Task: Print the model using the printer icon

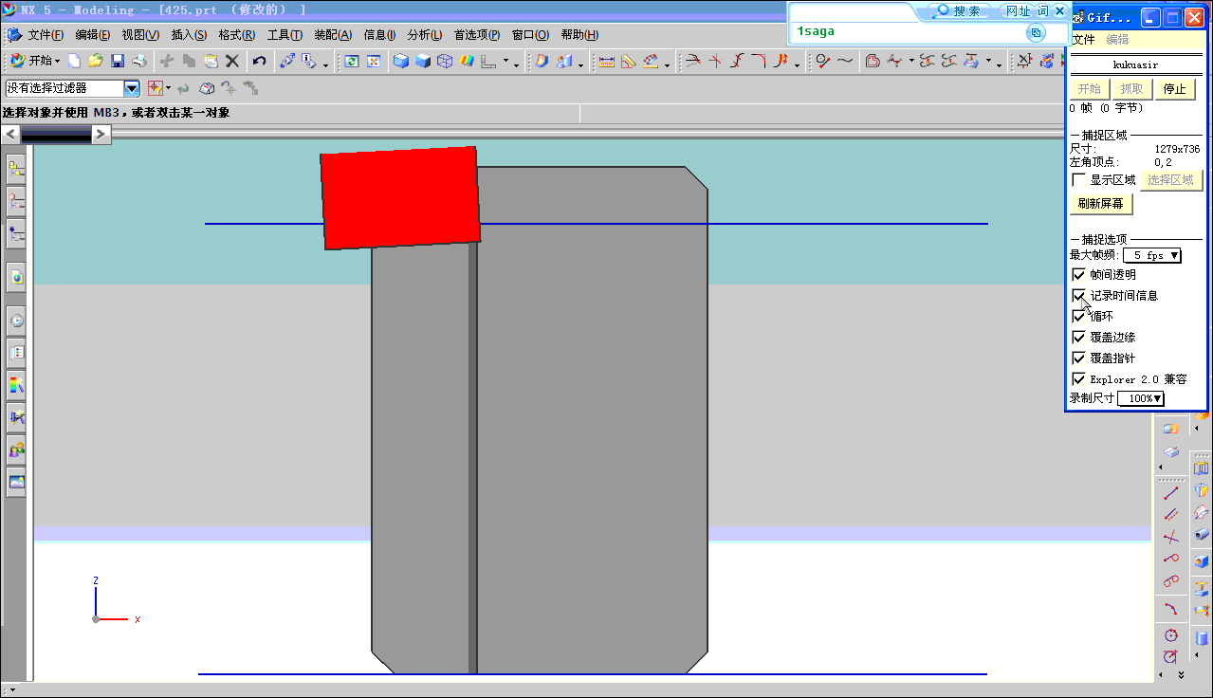Action: (x=139, y=61)
